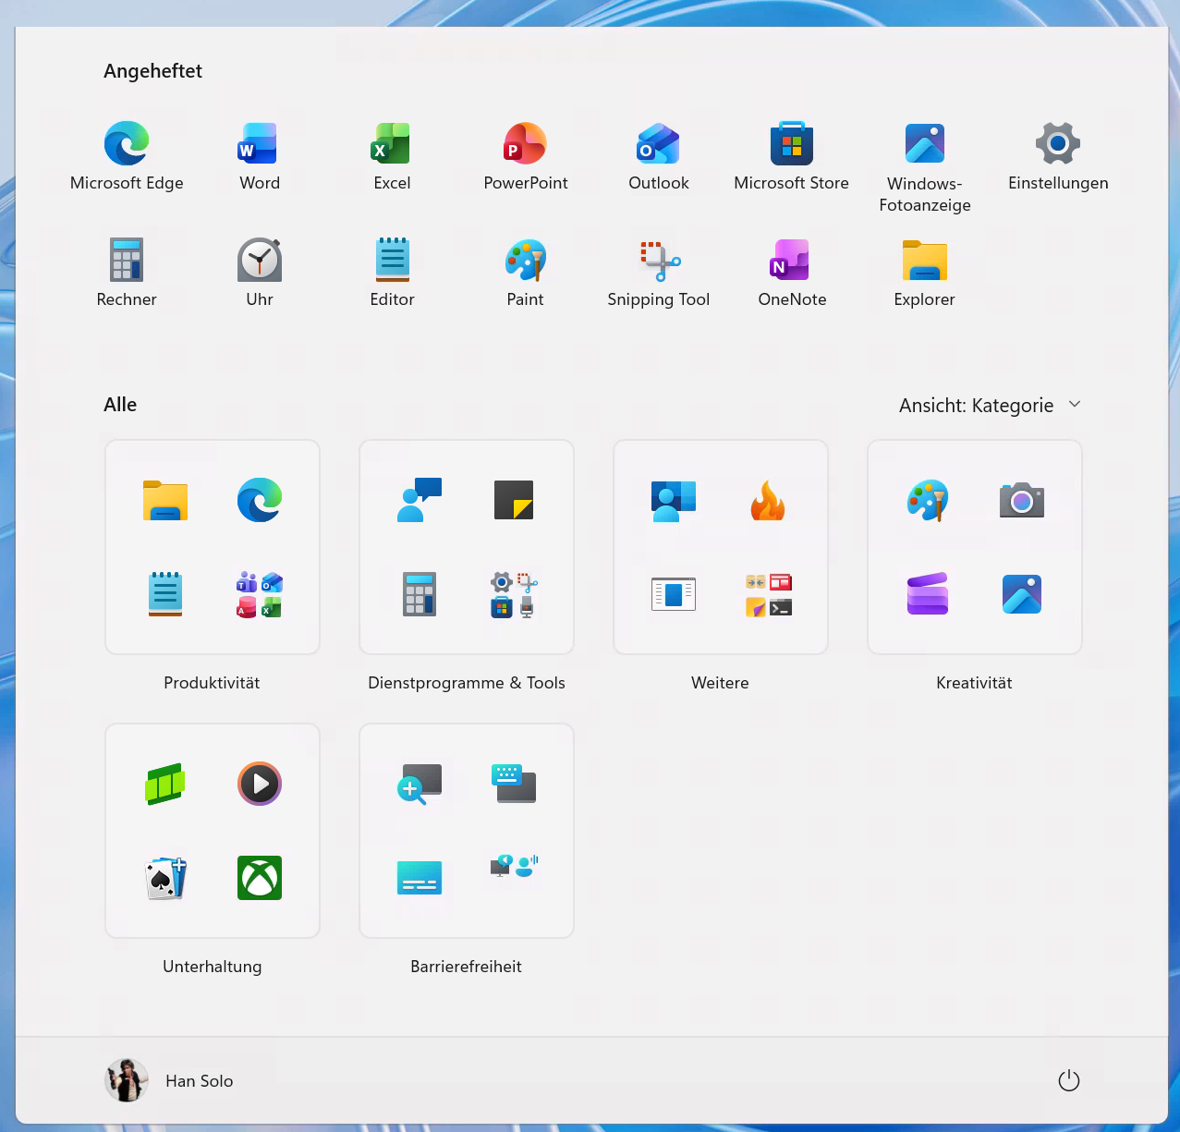Screen dimensions: 1180x1132
Task: Open green striped icon in Unterhaltung
Action: tap(165, 785)
